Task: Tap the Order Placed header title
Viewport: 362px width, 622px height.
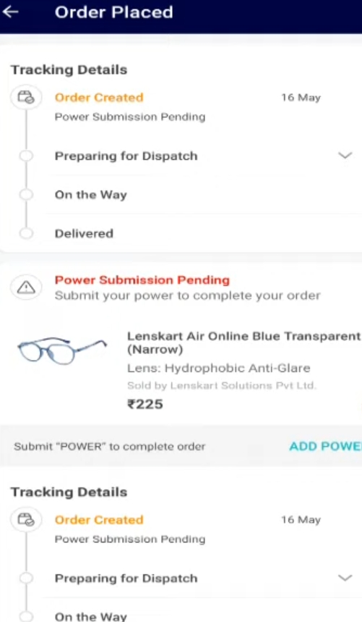Action: click(114, 12)
